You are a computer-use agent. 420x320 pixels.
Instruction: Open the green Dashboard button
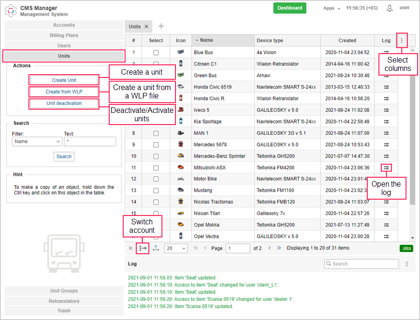[x=289, y=8]
